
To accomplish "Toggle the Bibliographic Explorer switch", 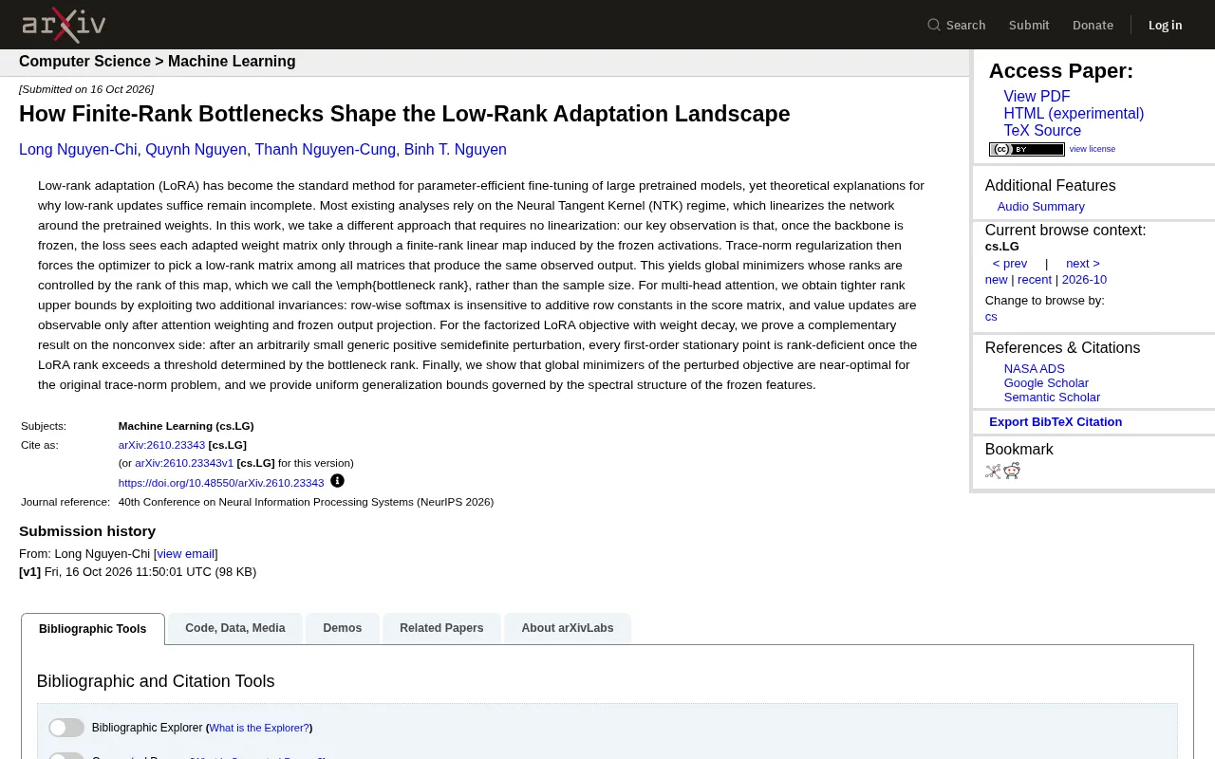I will [66, 728].
